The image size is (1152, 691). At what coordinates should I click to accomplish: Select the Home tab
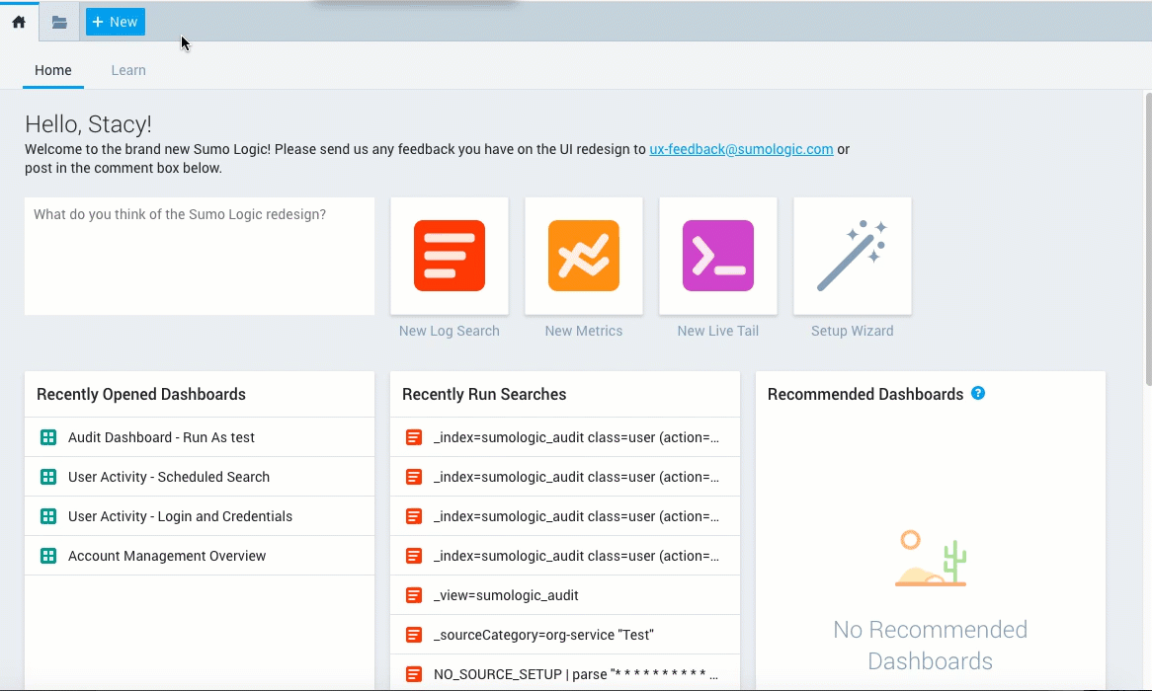point(53,70)
